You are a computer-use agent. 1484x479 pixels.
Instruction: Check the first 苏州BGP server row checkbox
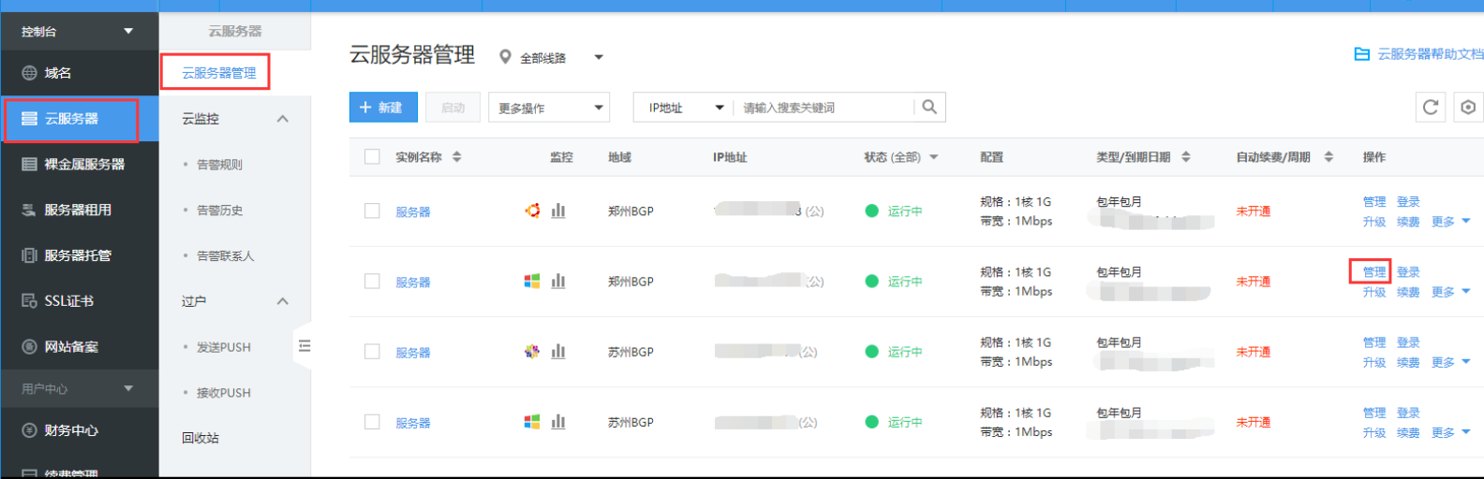click(x=372, y=352)
